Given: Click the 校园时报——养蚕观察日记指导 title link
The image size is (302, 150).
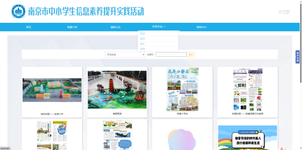Looking at the screenshot, I should 248,114.
